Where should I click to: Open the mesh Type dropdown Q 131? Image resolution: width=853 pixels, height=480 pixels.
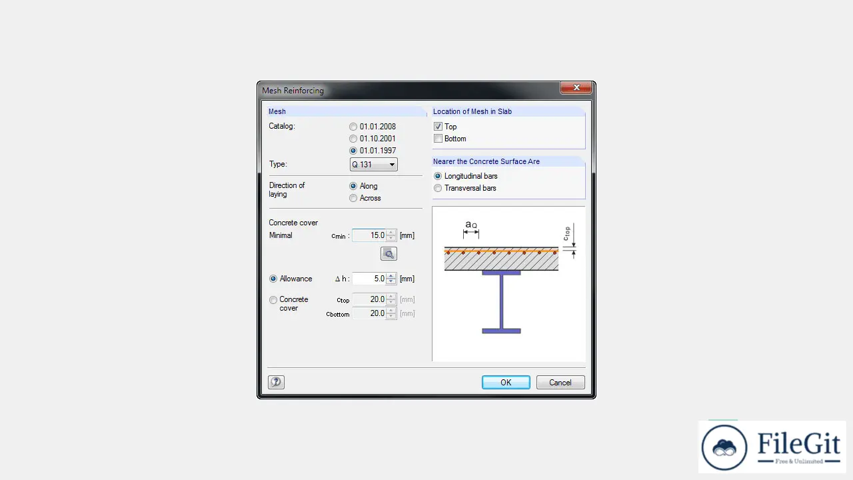pos(374,164)
